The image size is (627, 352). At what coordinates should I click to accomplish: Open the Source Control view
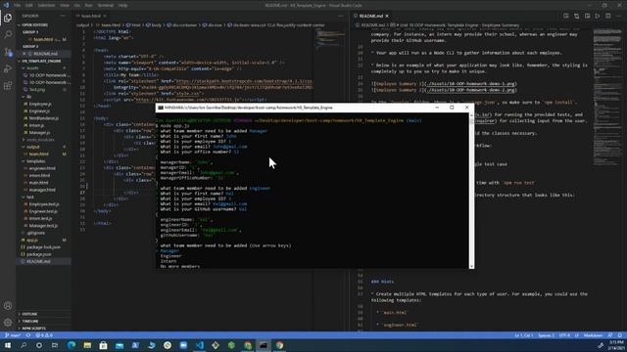pos(8,52)
